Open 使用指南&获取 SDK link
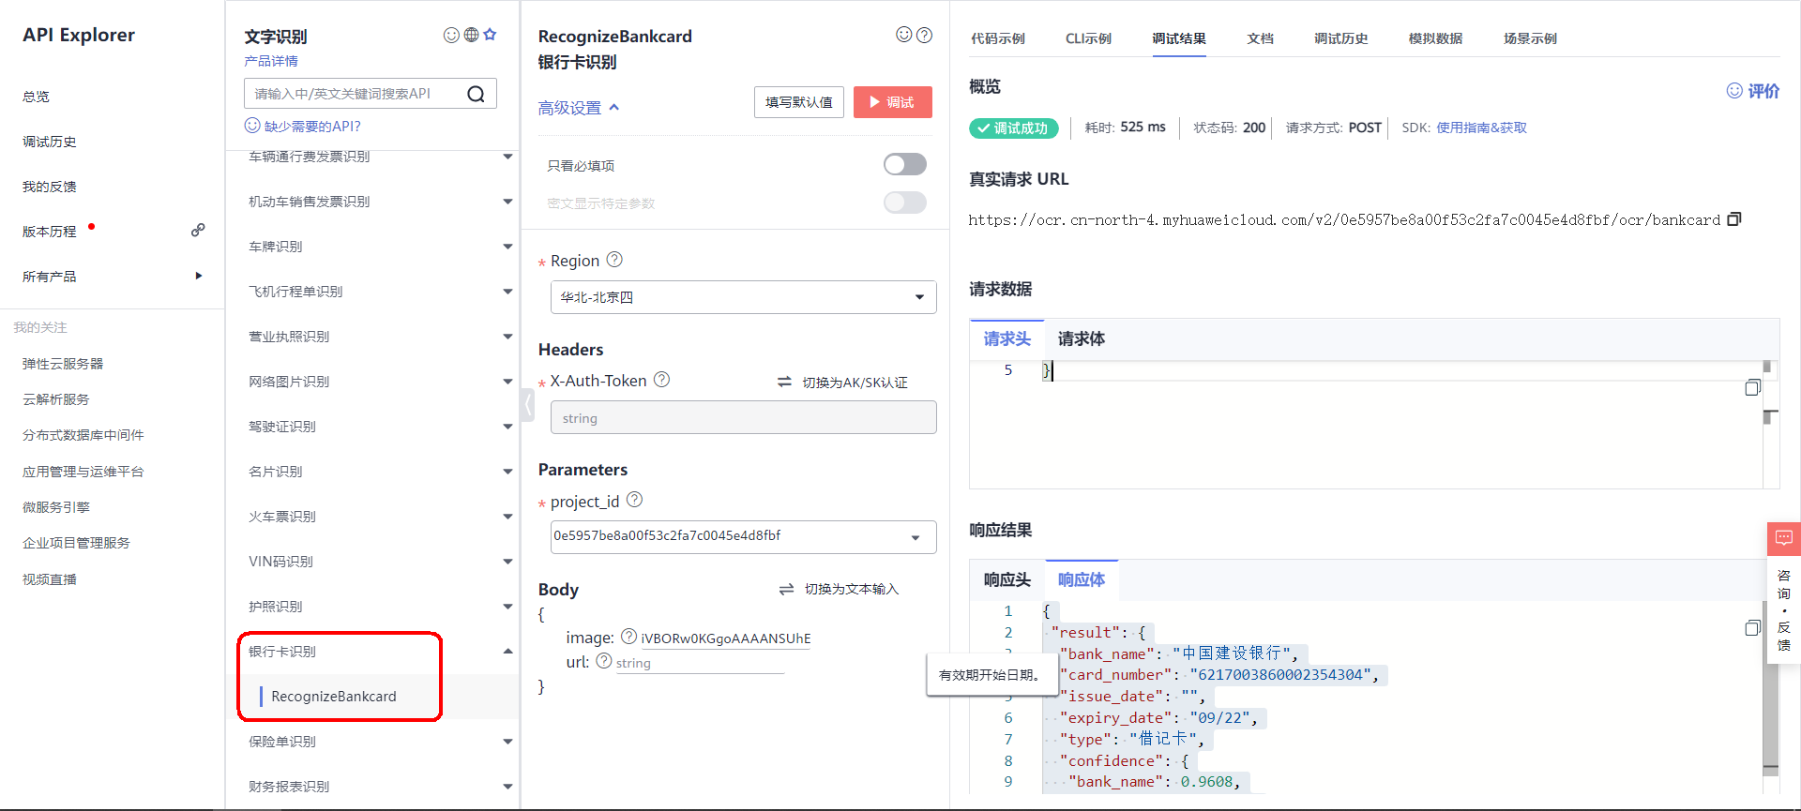 click(x=1481, y=128)
